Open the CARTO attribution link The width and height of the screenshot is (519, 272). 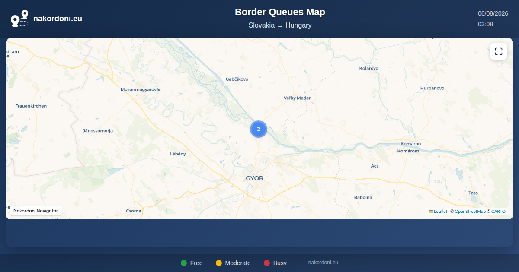498,212
